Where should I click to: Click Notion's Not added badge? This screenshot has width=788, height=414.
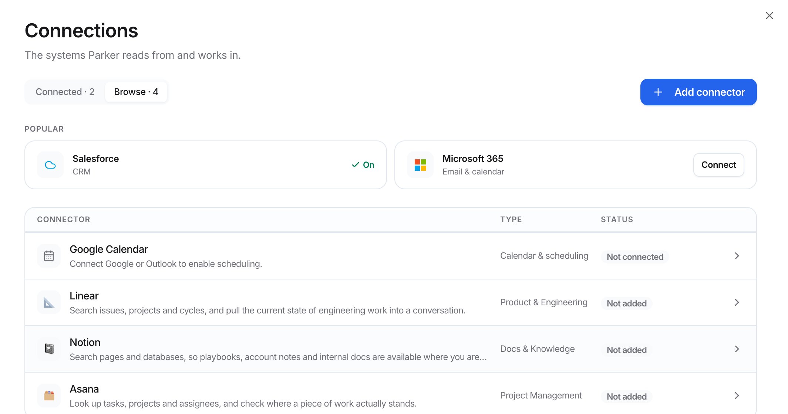point(627,350)
